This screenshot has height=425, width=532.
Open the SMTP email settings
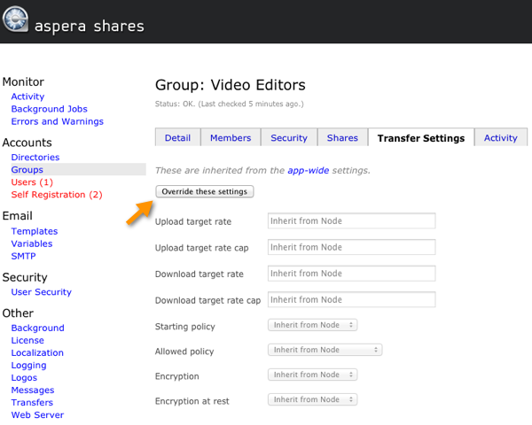pos(23,256)
